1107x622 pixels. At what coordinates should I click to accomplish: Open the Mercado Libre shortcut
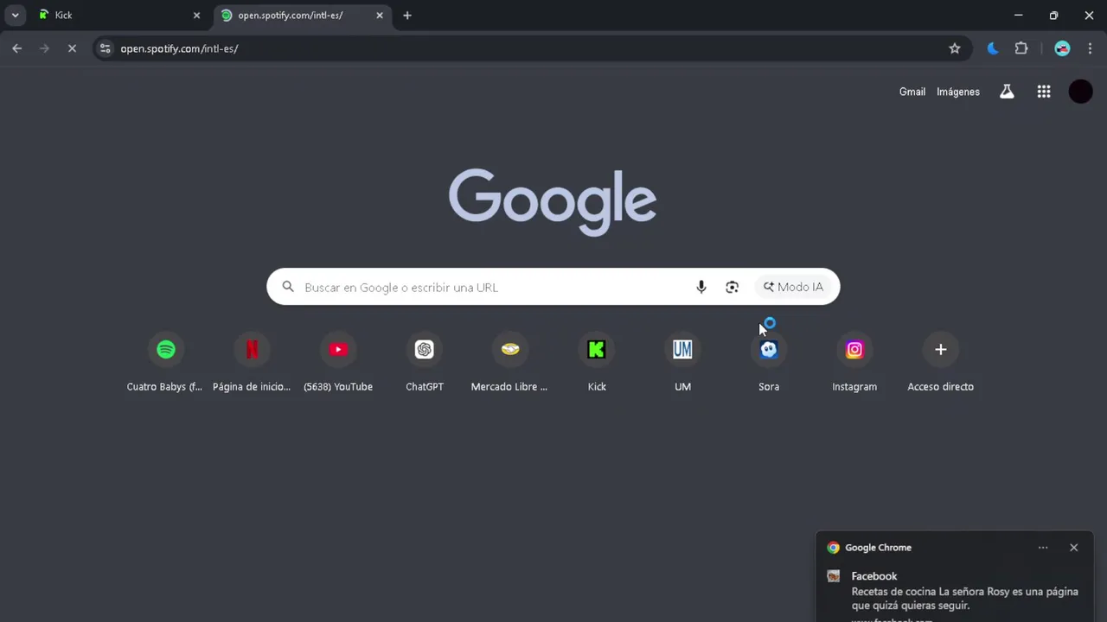(509, 361)
